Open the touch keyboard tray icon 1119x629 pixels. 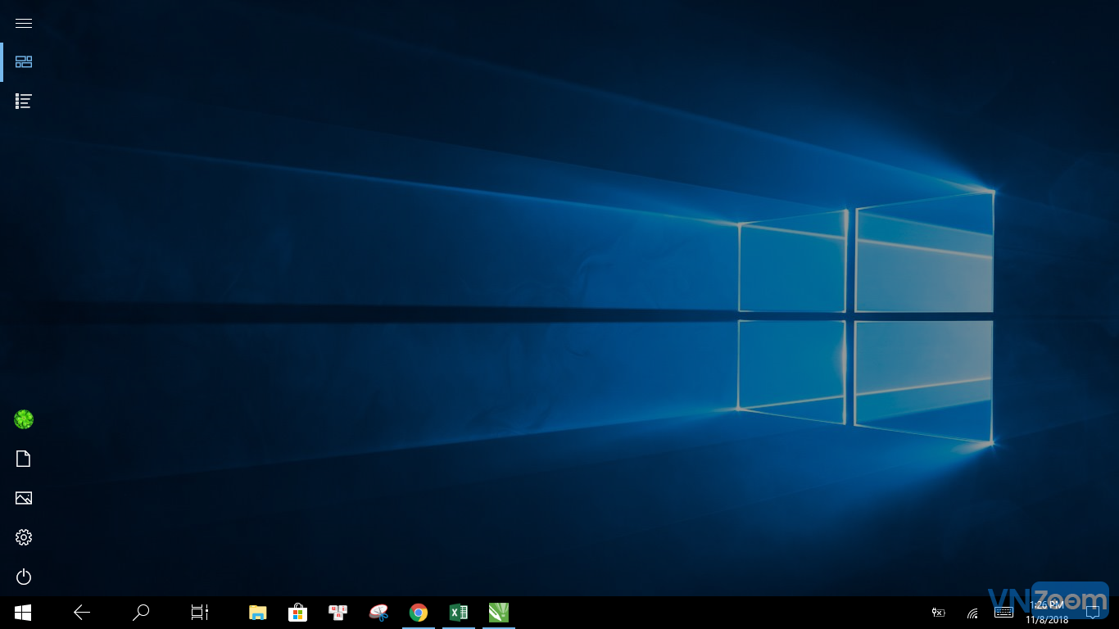[1003, 612]
